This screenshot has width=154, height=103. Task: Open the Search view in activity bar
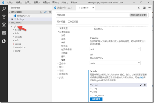[x=4, y=9]
